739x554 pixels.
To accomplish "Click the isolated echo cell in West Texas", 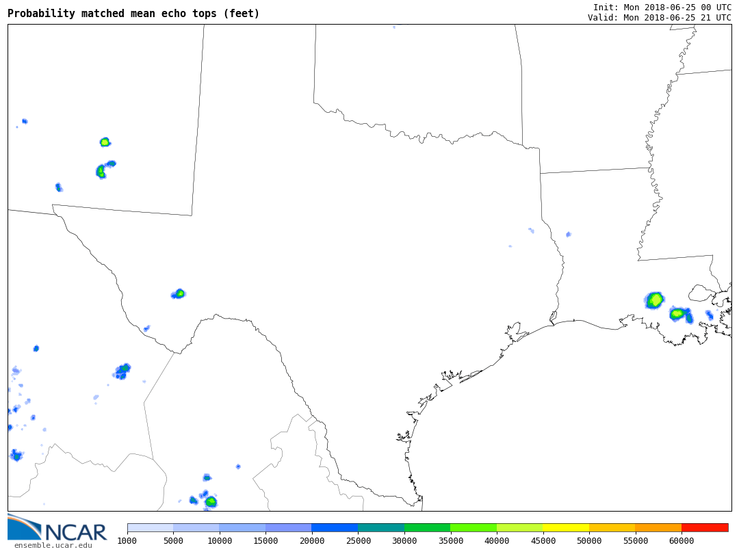I will 179,293.
